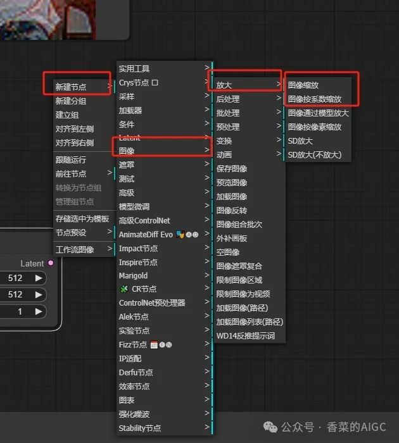Add the 外补画板 node

[x=249, y=238]
